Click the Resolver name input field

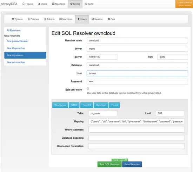click(137, 40)
